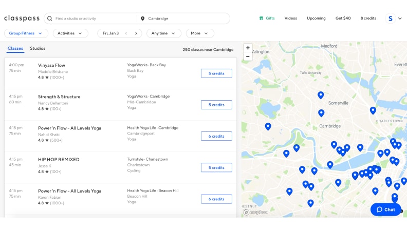Open the Upcoming page
Screen dimensions: 407x229
click(316, 18)
